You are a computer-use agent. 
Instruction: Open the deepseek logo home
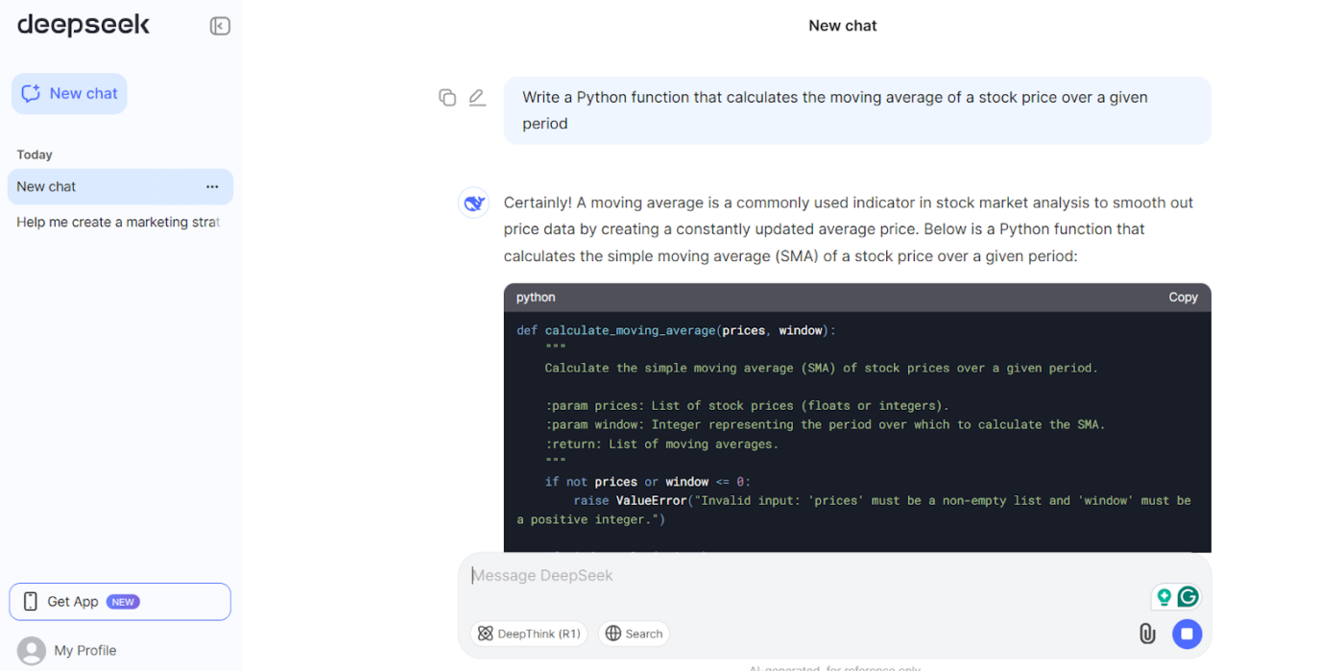pyautogui.click(x=84, y=26)
